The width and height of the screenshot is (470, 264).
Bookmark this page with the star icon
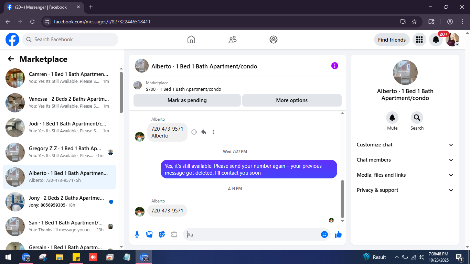tap(414, 22)
